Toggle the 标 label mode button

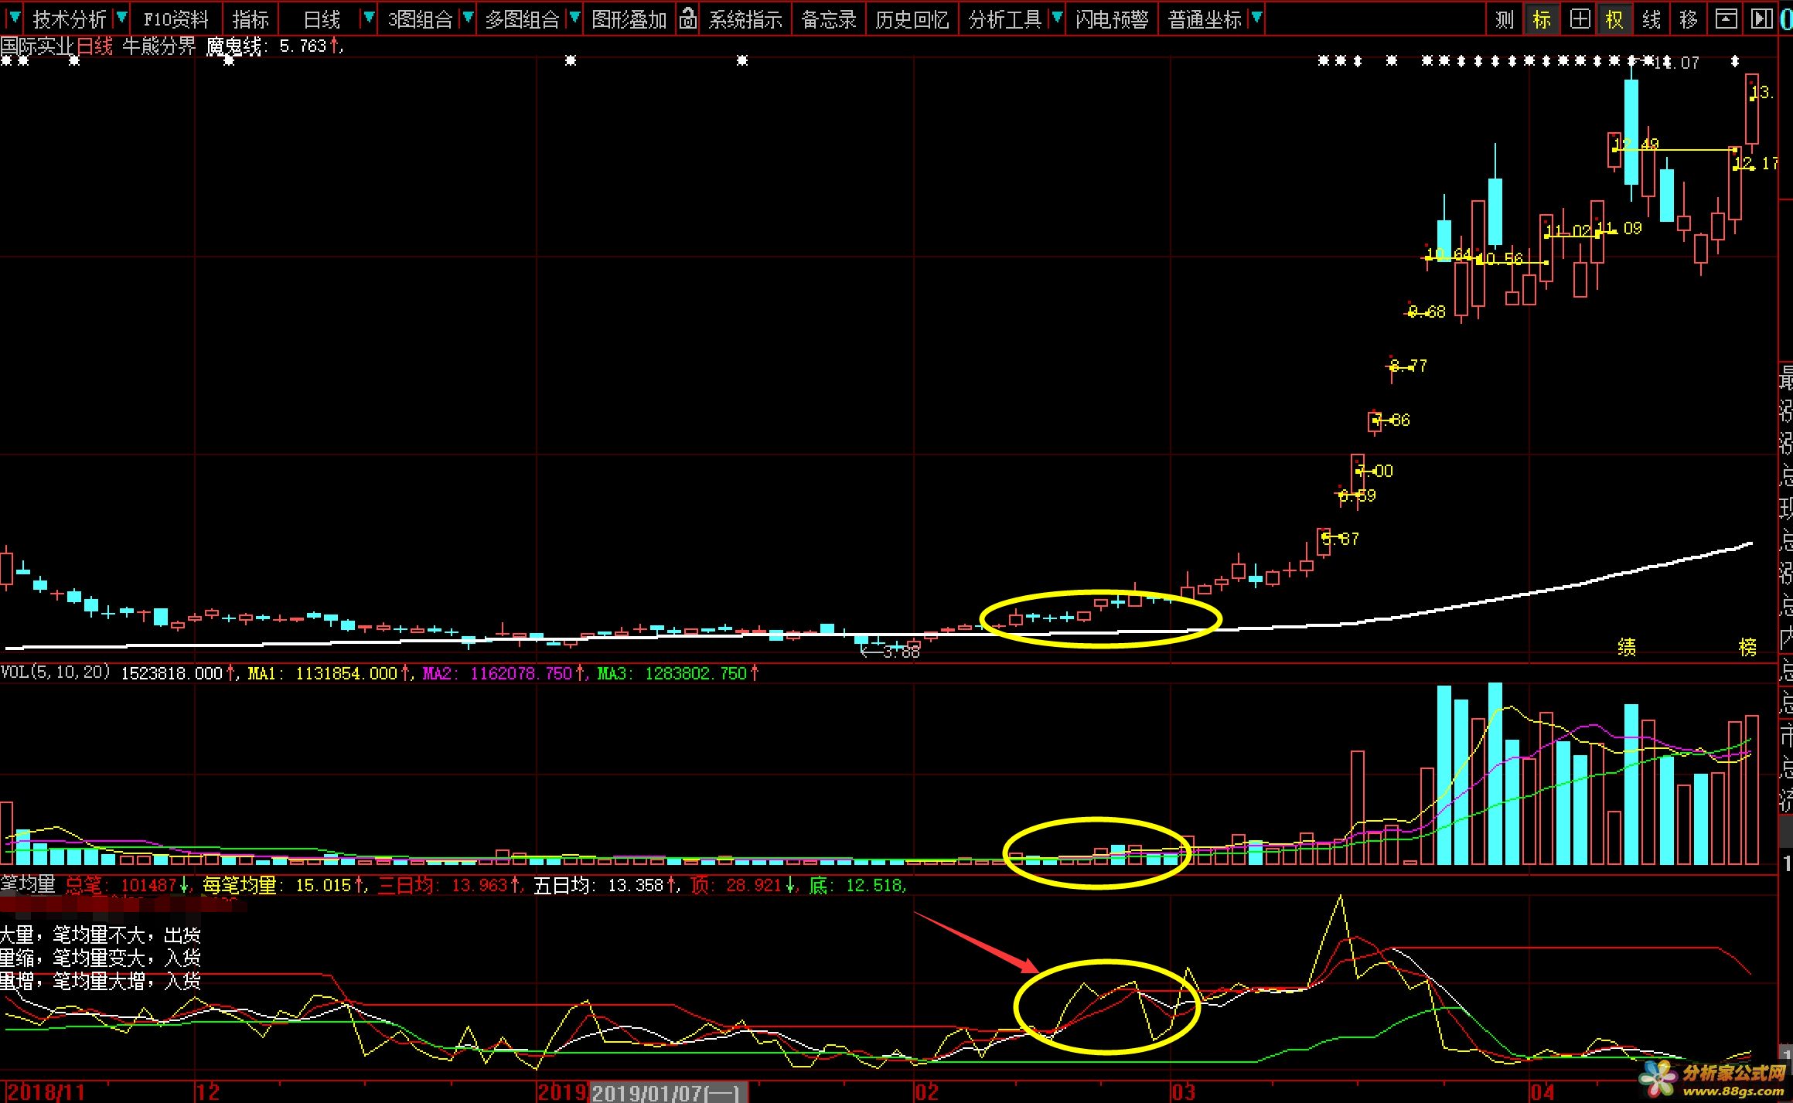pyautogui.click(x=1542, y=19)
